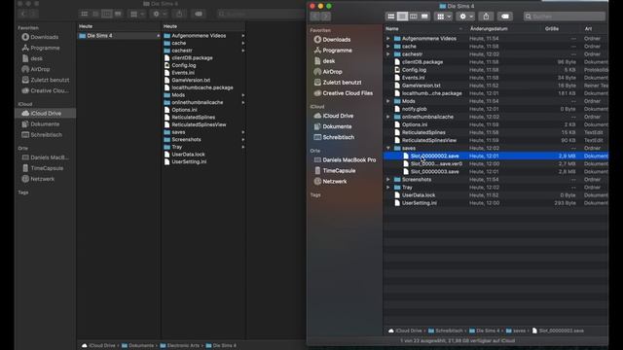Viewport: 623px width, 350px height.
Task: Open the gear action menu in front window
Action: (466, 17)
